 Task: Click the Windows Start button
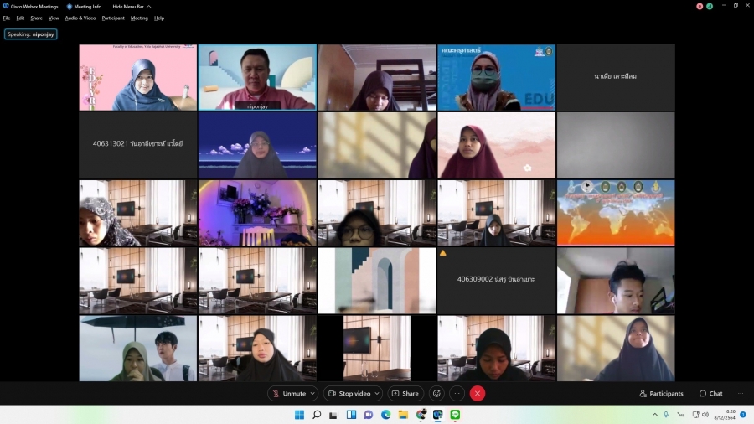299,415
